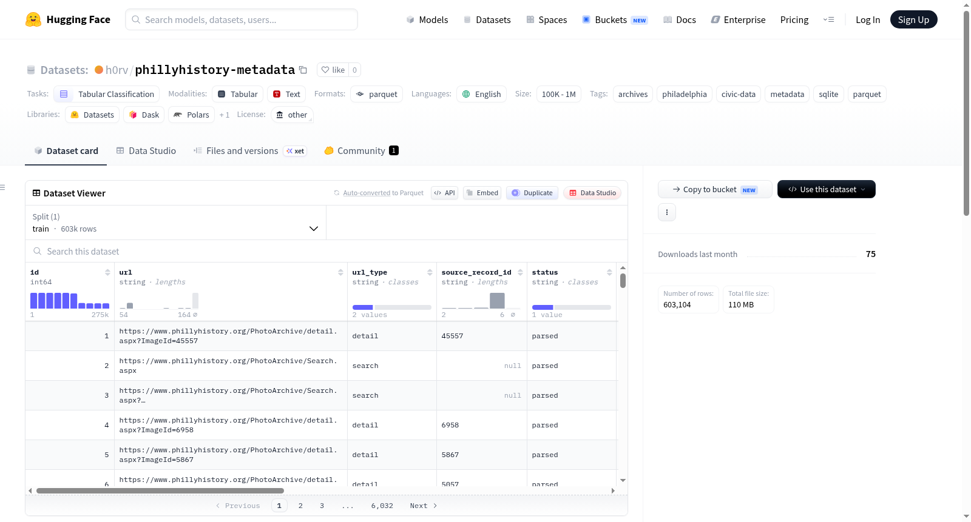Open Data Studio from viewer header button
This screenshot has height=522, width=971.
(592, 193)
